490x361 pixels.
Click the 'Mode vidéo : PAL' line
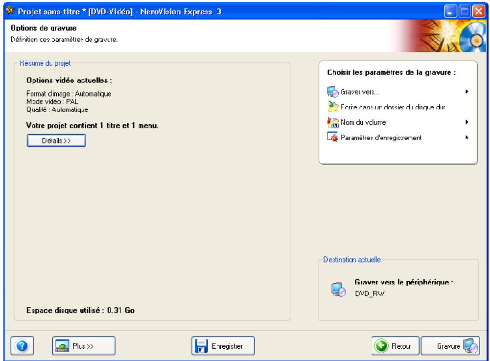(52, 102)
